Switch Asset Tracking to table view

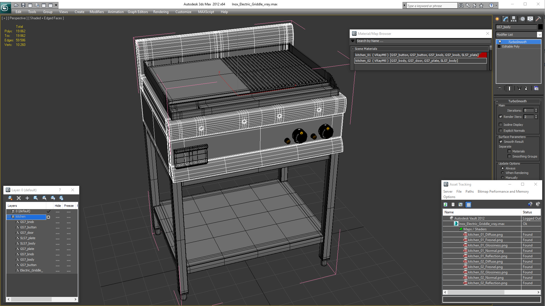[469, 205]
